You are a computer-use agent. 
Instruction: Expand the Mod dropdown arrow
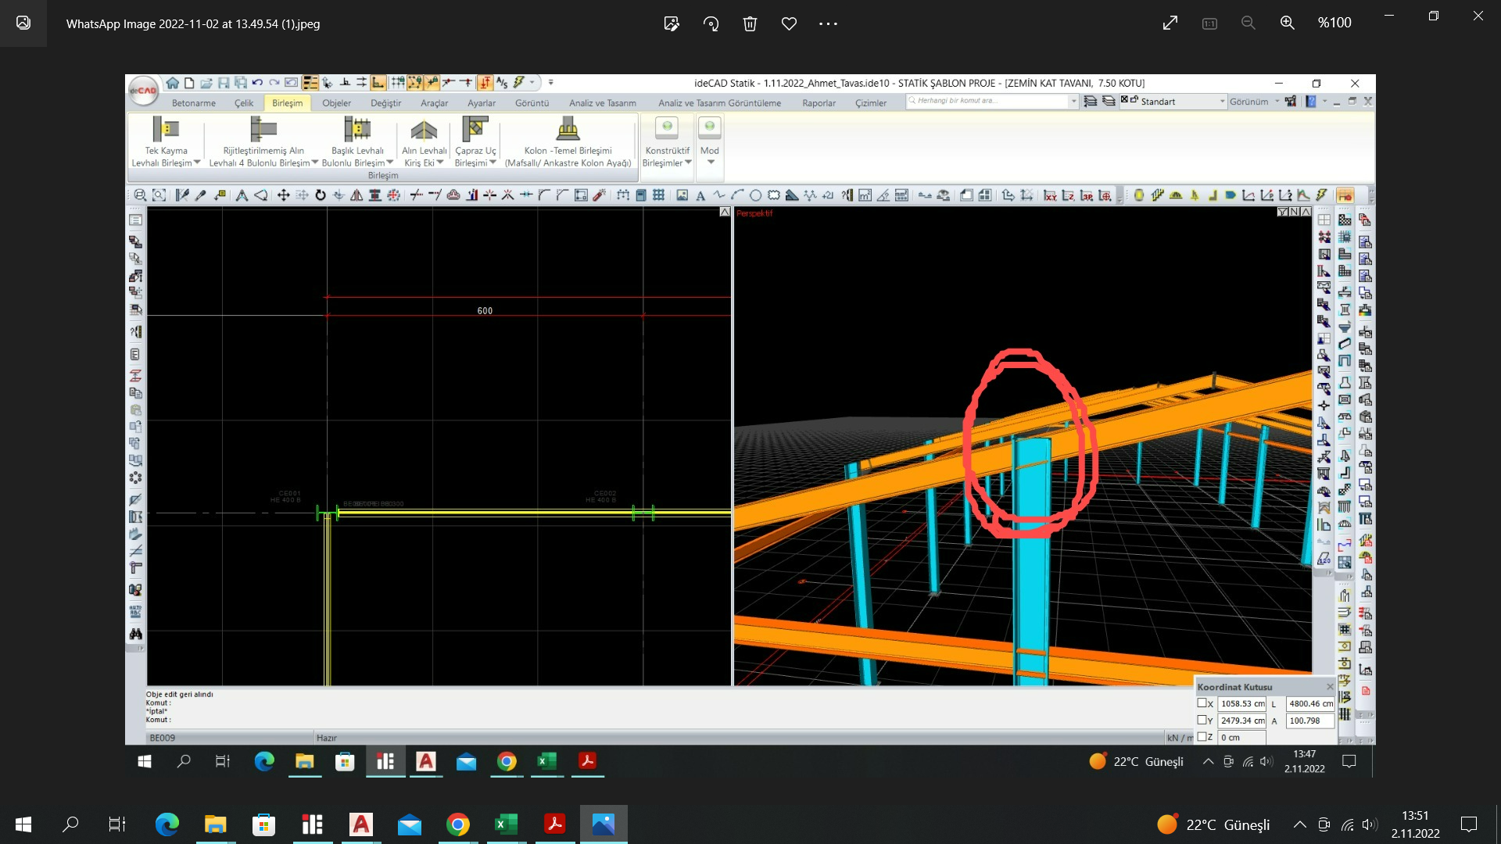711,163
